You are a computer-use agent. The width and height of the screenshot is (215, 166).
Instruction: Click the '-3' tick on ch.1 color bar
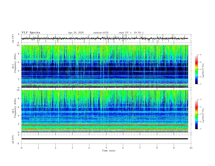click(200, 55)
